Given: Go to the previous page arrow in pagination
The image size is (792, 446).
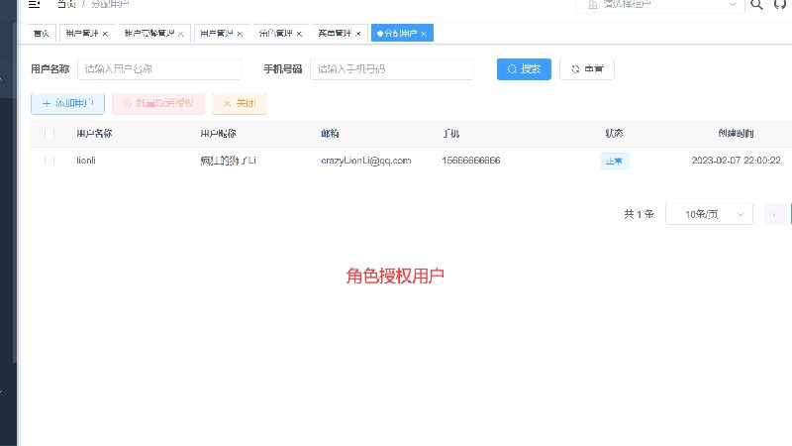Looking at the screenshot, I should pos(774,214).
